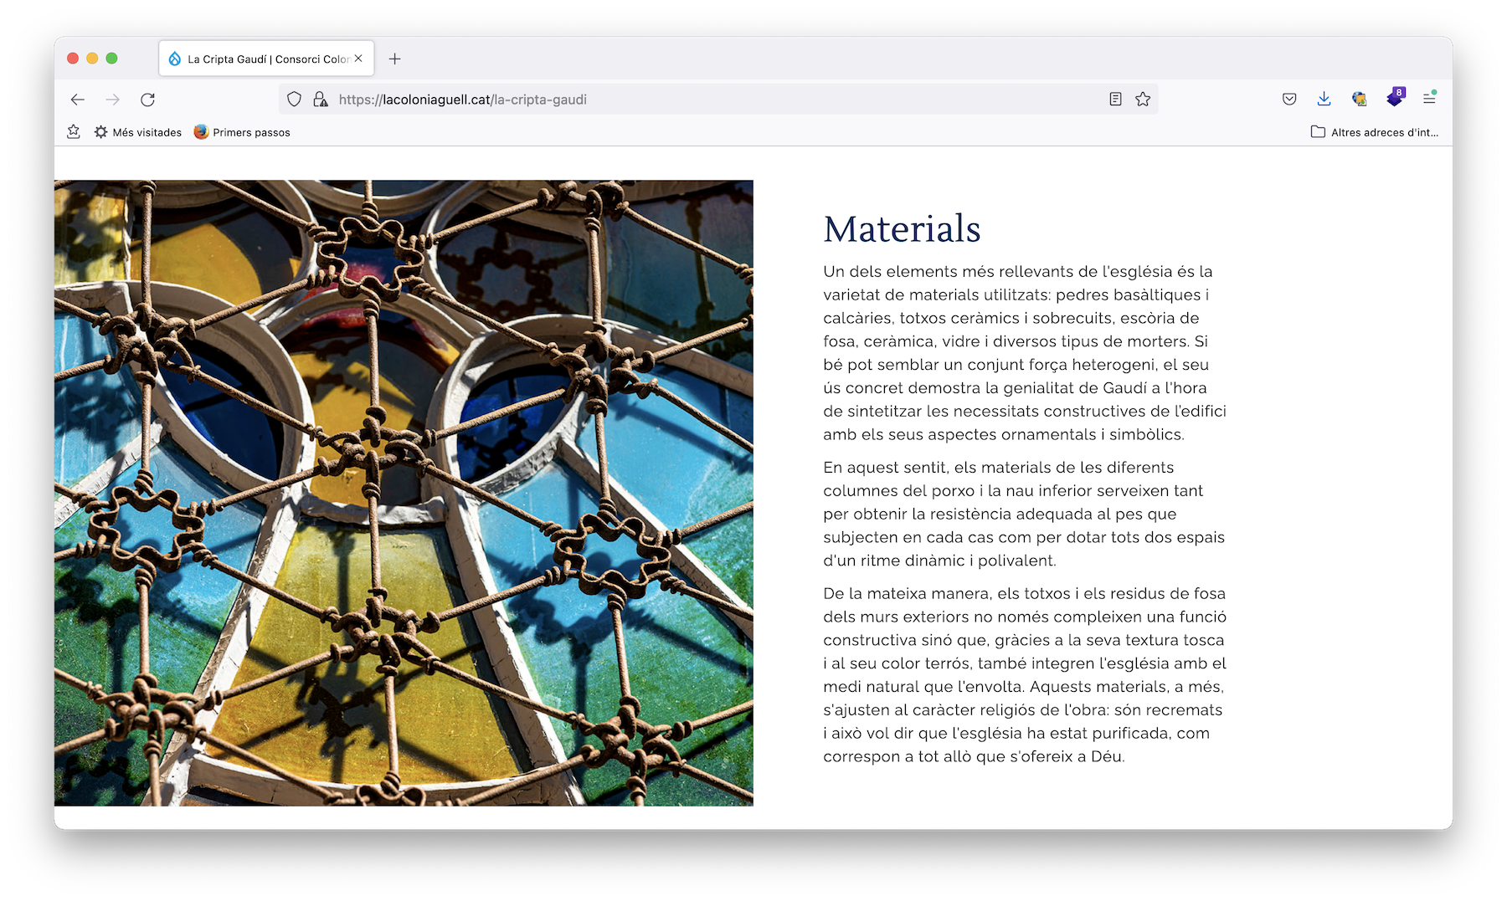The height and width of the screenshot is (901, 1507).
Task: Click the padlock site security icon
Action: click(320, 100)
